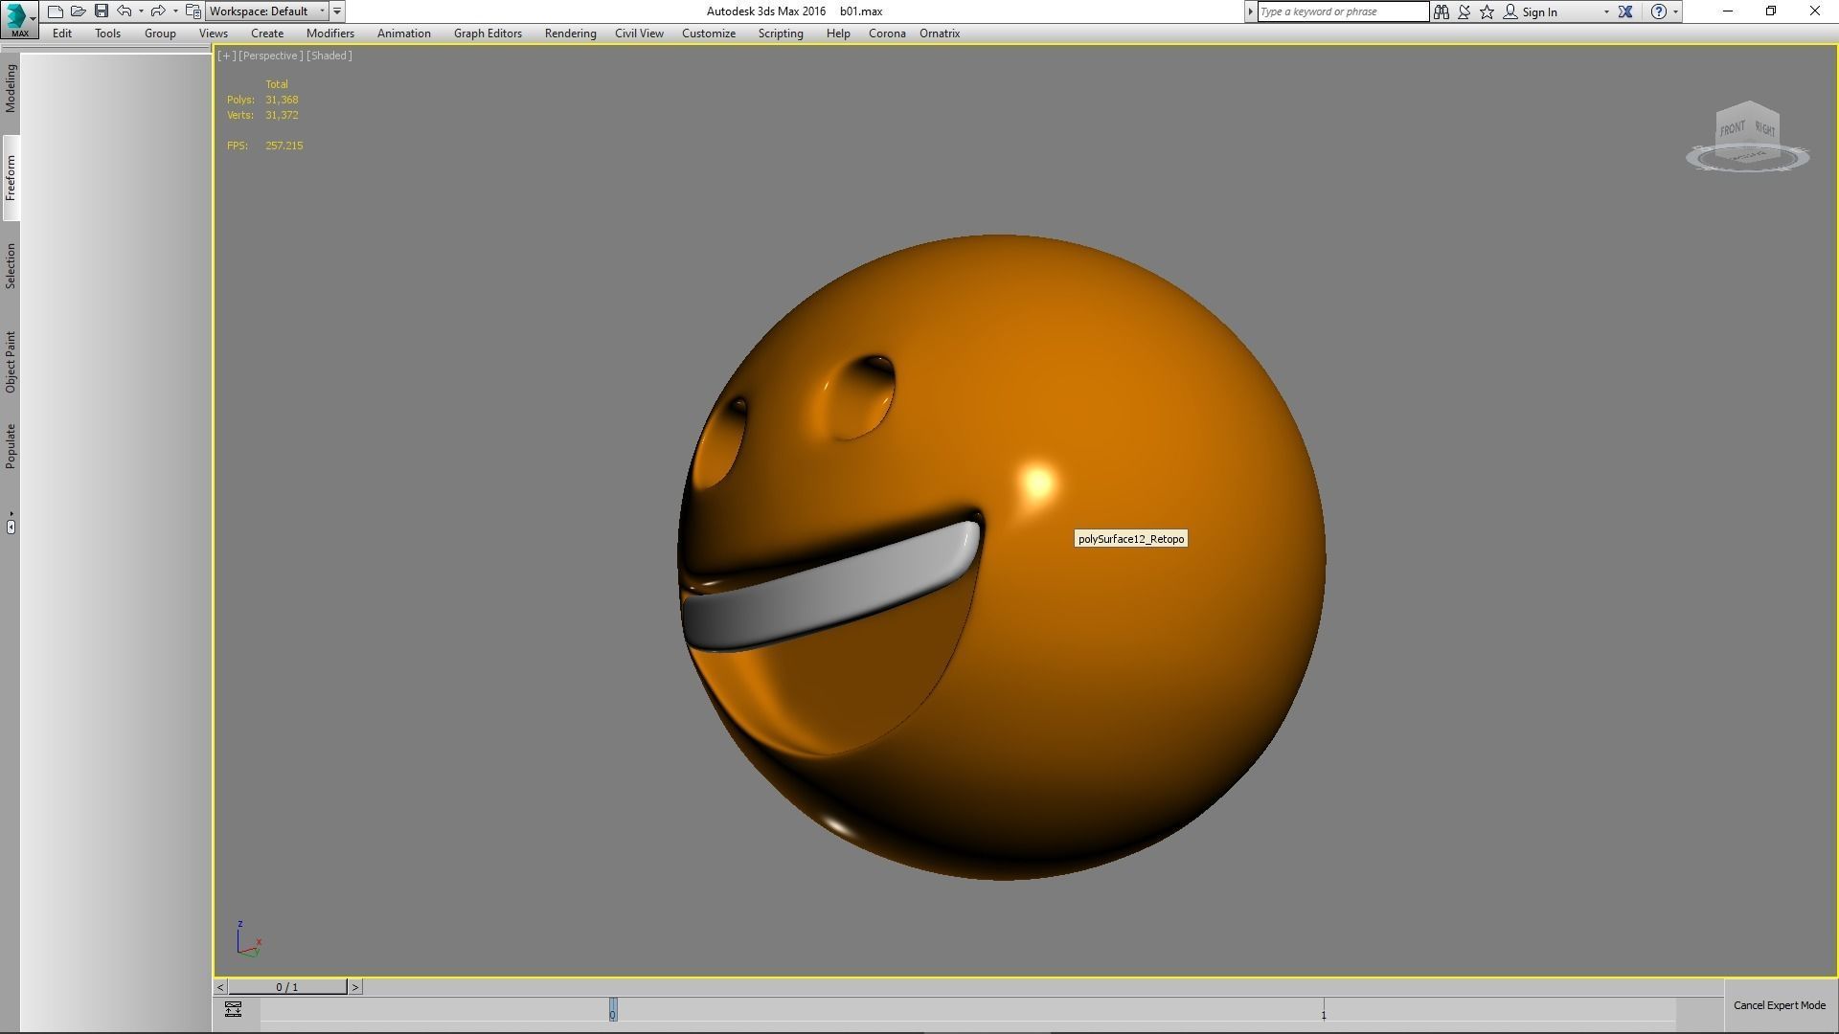The width and height of the screenshot is (1839, 1034).
Task: Open Quick Access Toolbar customize arrow
Action: point(337,11)
